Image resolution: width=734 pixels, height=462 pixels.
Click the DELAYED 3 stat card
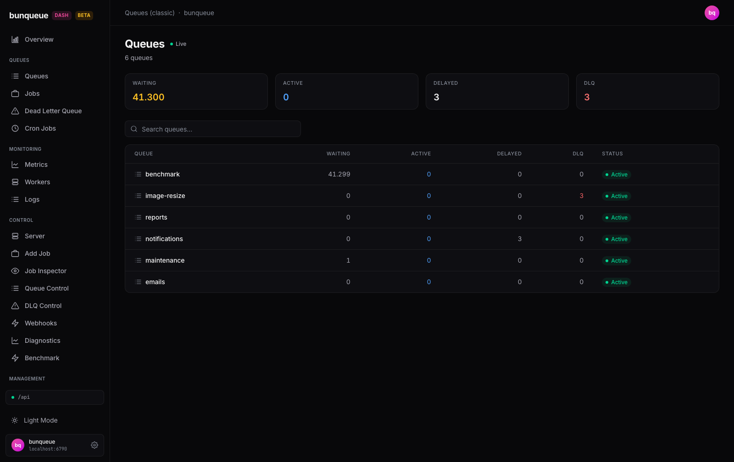(497, 91)
